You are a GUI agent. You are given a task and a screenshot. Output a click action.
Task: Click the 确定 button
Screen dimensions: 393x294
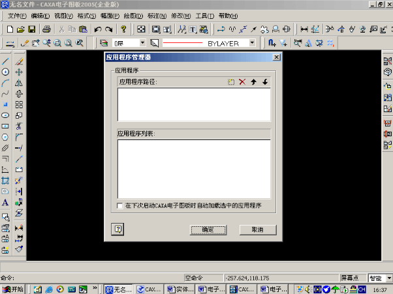[x=207, y=229]
